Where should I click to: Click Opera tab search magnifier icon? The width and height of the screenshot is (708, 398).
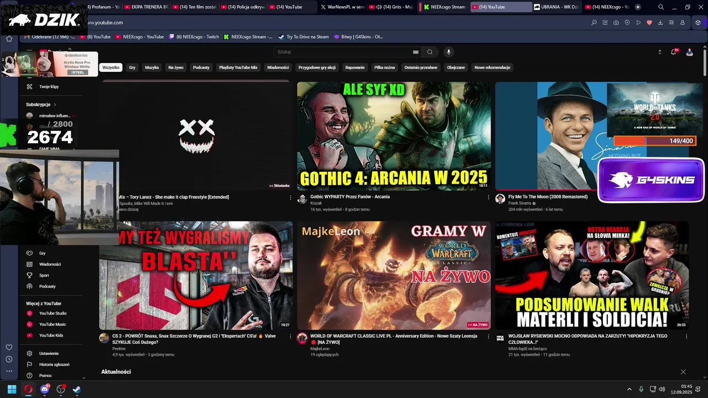[661, 7]
